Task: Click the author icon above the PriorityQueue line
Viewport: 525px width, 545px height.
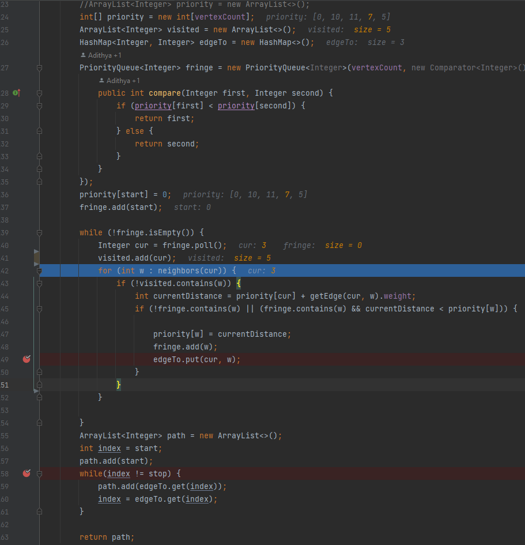Action: [x=83, y=55]
